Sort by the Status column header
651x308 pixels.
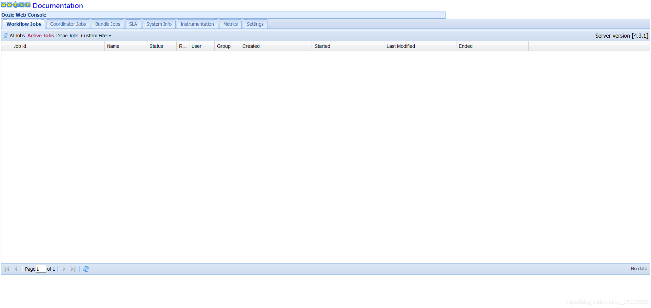(162, 46)
